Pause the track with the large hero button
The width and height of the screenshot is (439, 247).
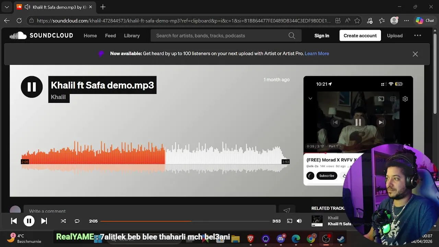(x=32, y=87)
